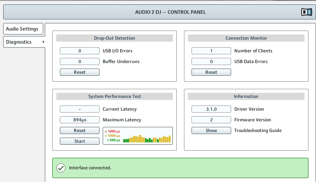Click the USB Data Errors value field
This screenshot has width=316, height=182.
pos(211,61)
